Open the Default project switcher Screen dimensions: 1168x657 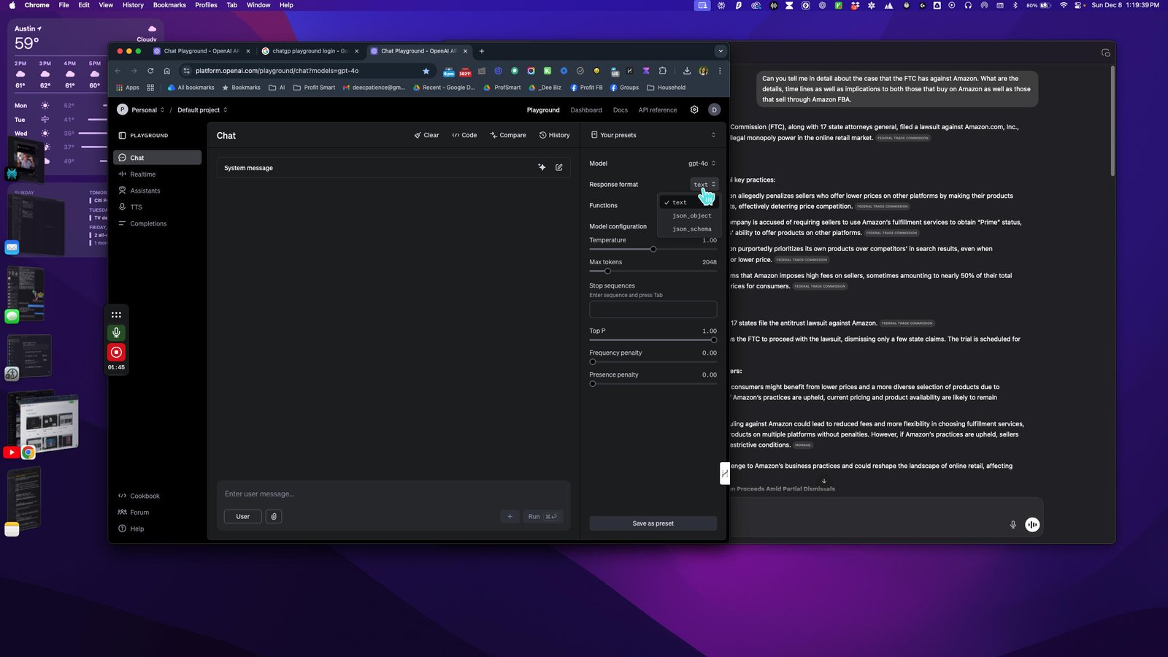point(202,109)
